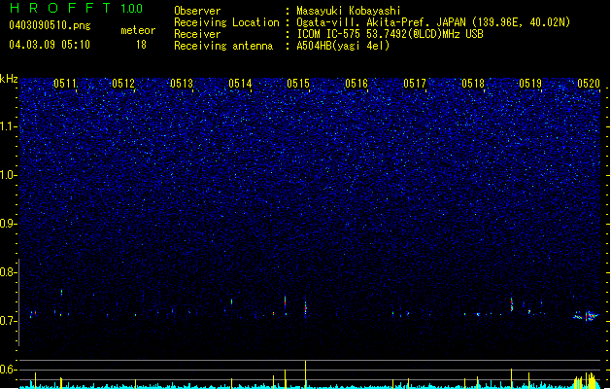Click the 0.8 kHz axis label
611x389 pixels.
point(8,272)
